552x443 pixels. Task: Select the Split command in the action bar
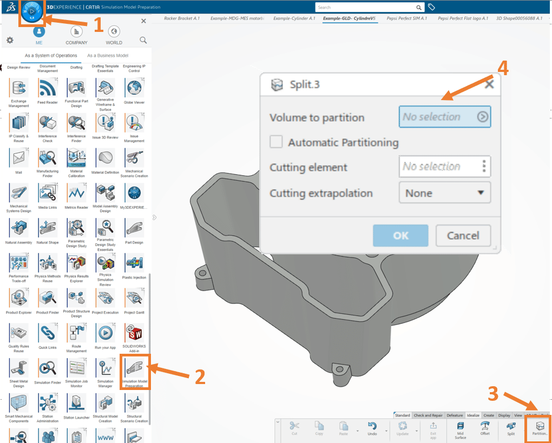[511, 428]
